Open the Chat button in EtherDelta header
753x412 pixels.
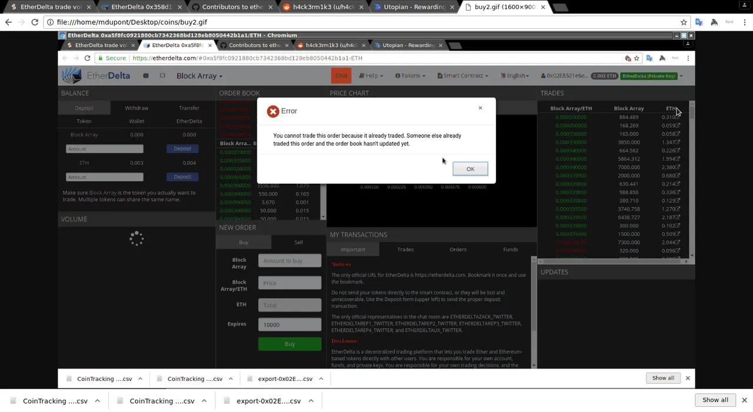point(341,76)
